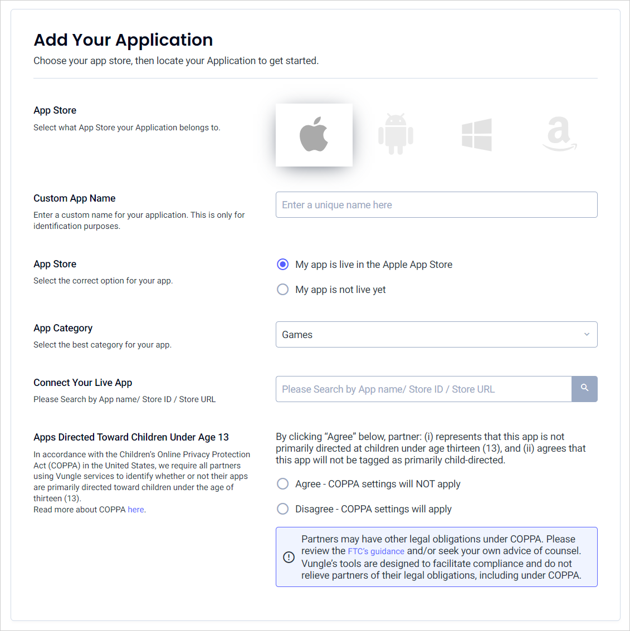Select 'My app is live in the Apple App Store'
Image resolution: width=630 pixels, height=631 pixels.
283,265
